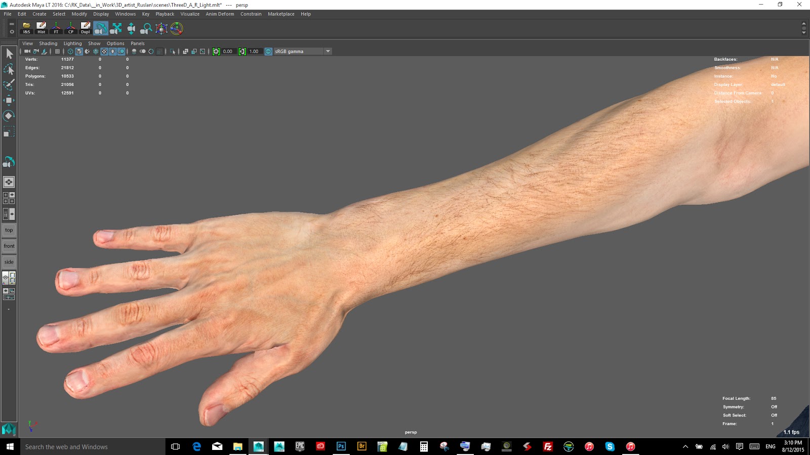Select the track camera shelf tool

pyautogui.click(x=116, y=28)
